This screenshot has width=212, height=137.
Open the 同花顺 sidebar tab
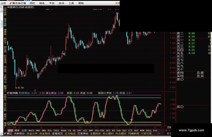(x=5, y=50)
